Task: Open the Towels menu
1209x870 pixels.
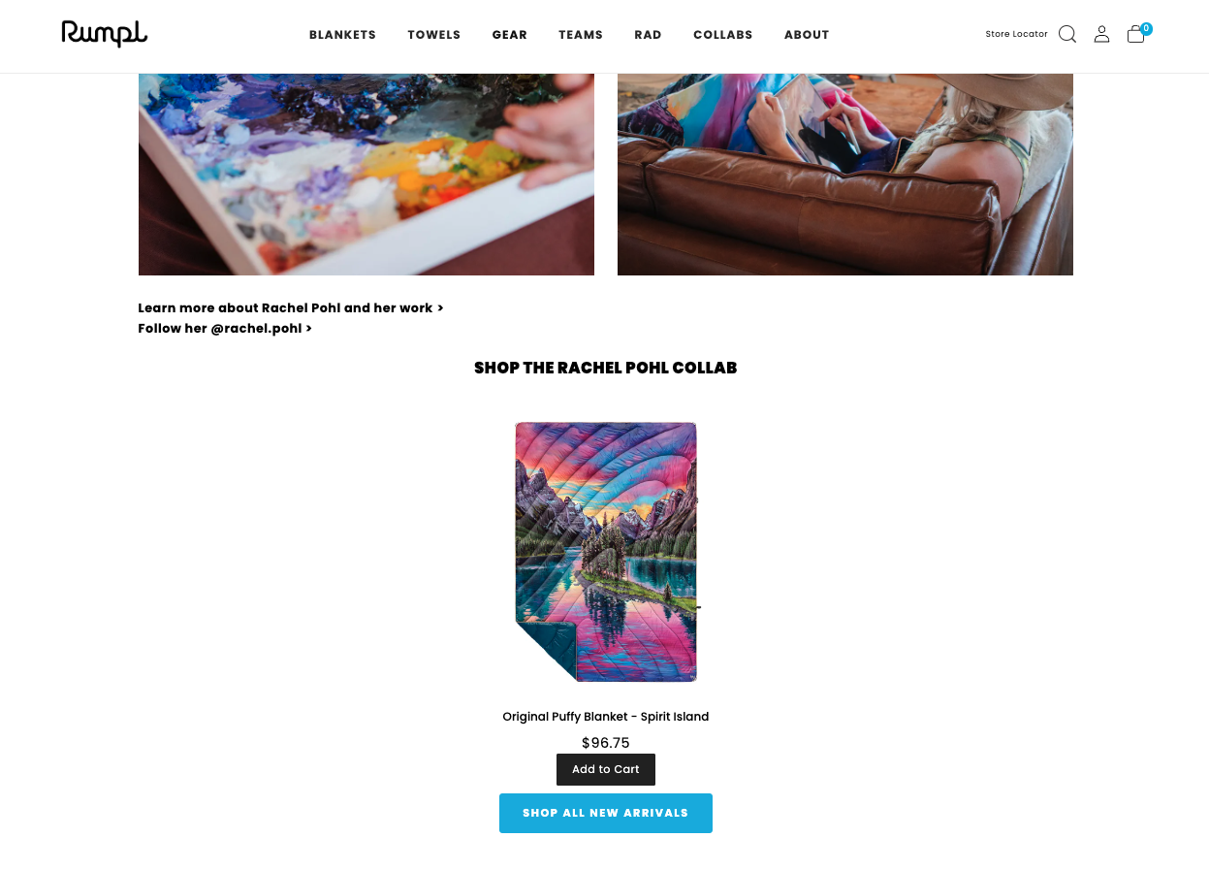Action: (x=433, y=35)
